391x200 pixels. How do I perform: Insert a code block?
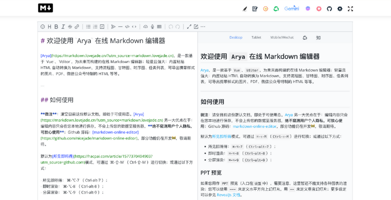pyautogui.click(x=127, y=27)
